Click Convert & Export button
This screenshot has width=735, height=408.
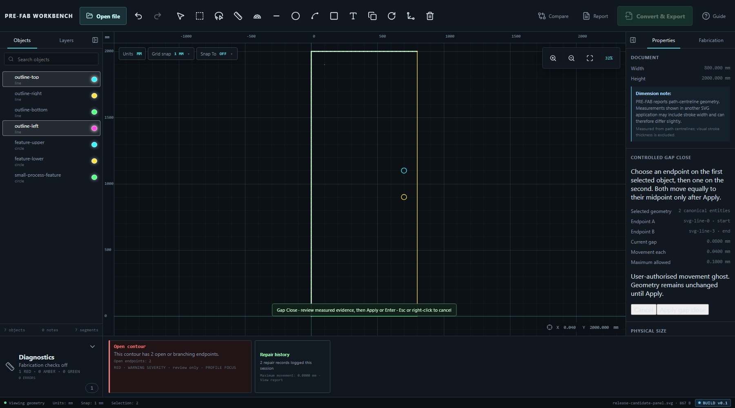tap(655, 16)
